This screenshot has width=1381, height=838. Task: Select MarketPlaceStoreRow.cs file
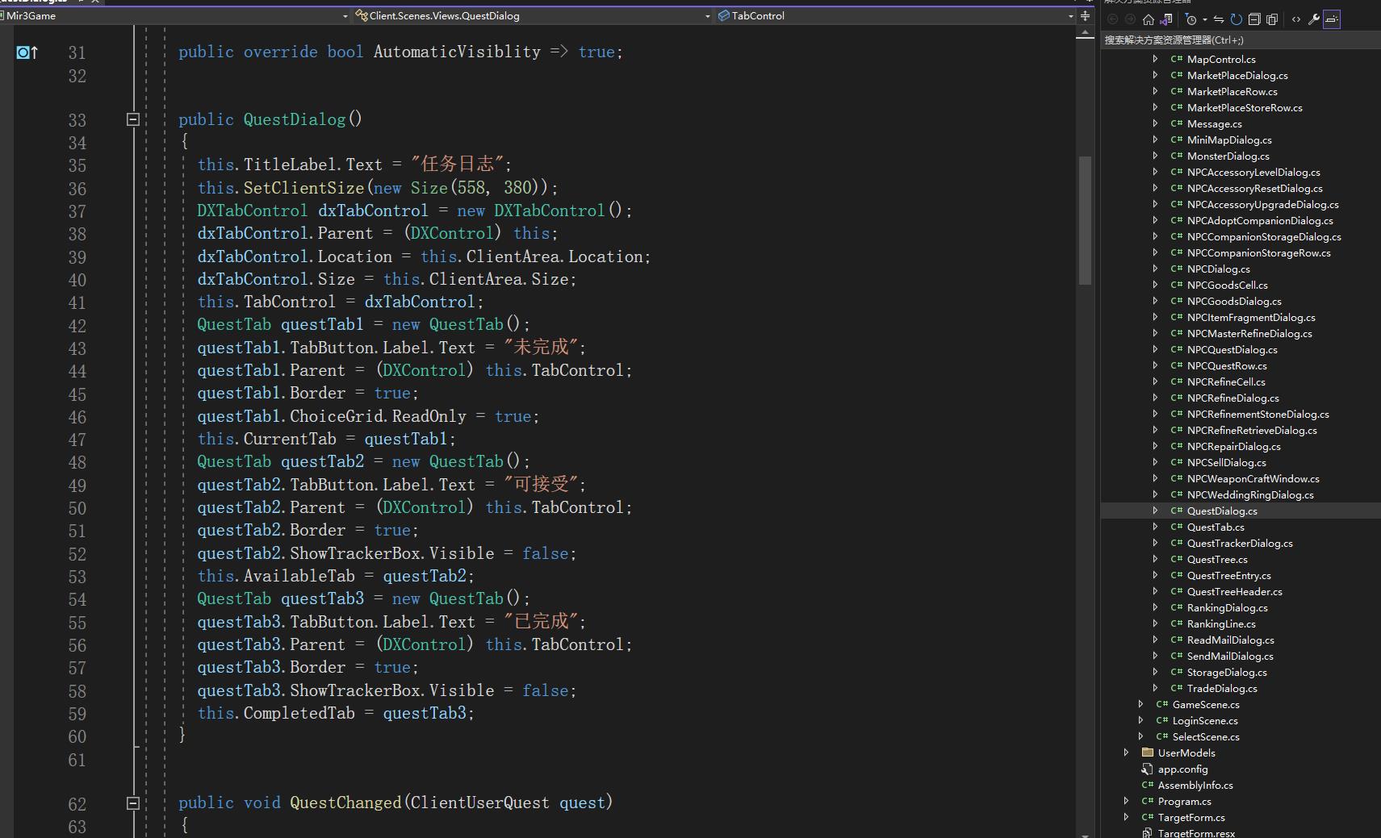(1245, 107)
